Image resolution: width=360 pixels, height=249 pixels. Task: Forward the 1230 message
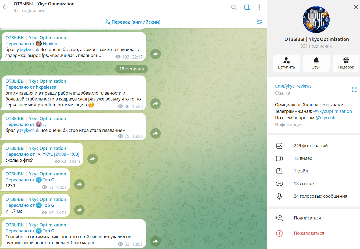point(79,184)
